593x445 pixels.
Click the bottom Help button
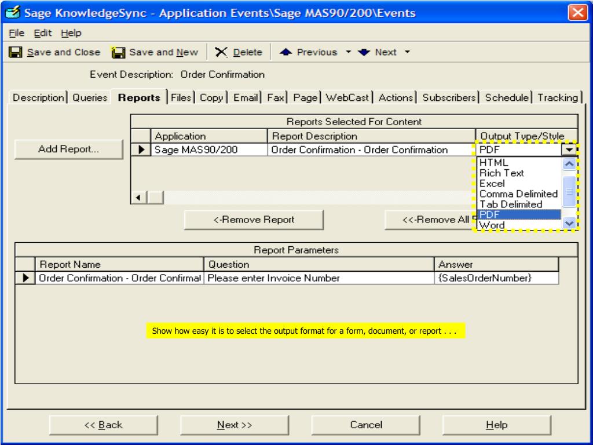pos(496,425)
